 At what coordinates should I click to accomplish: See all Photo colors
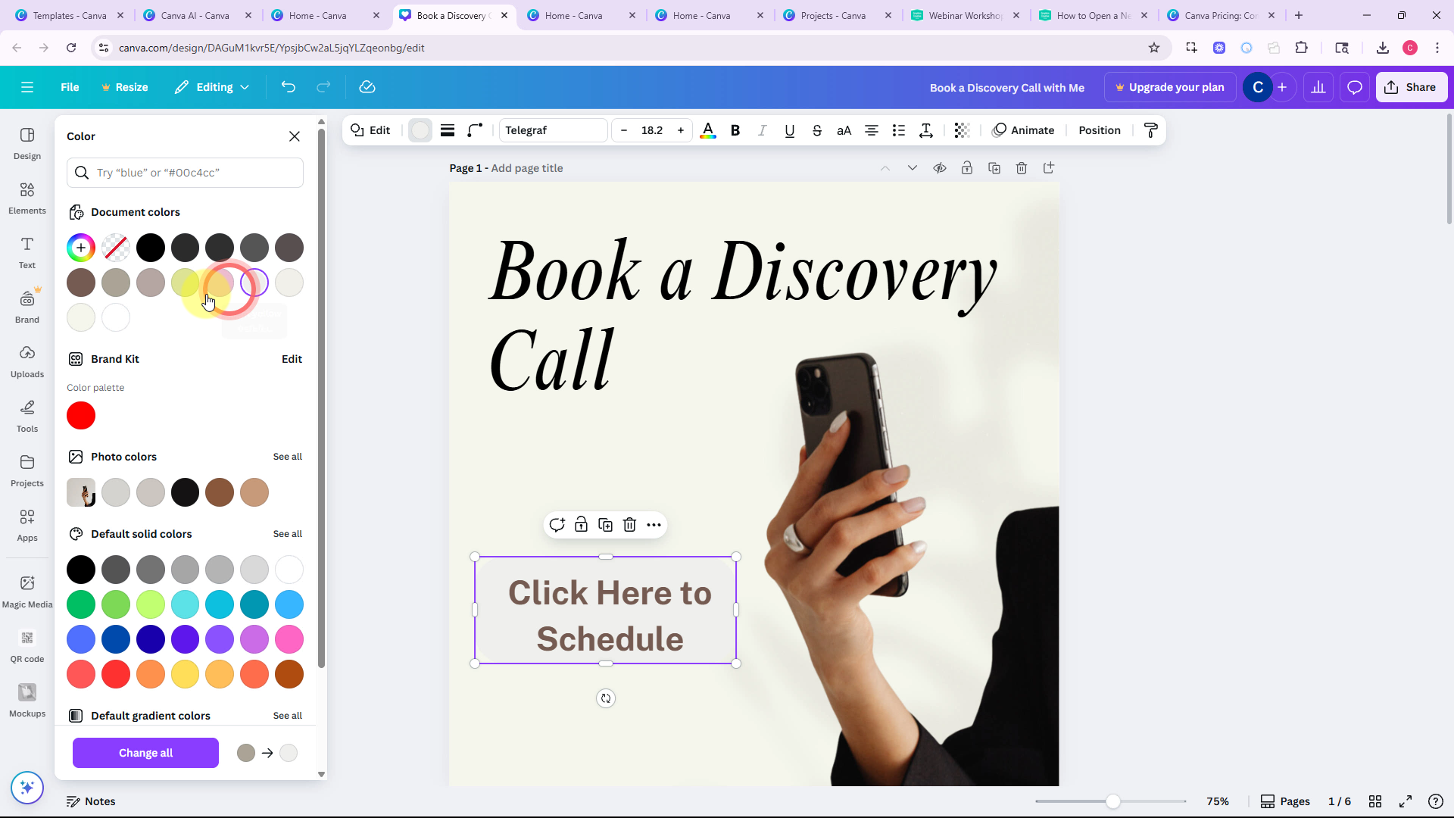(x=288, y=457)
